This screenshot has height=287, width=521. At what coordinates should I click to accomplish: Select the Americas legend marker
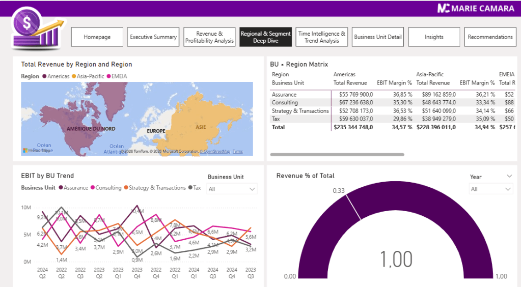[x=45, y=76]
